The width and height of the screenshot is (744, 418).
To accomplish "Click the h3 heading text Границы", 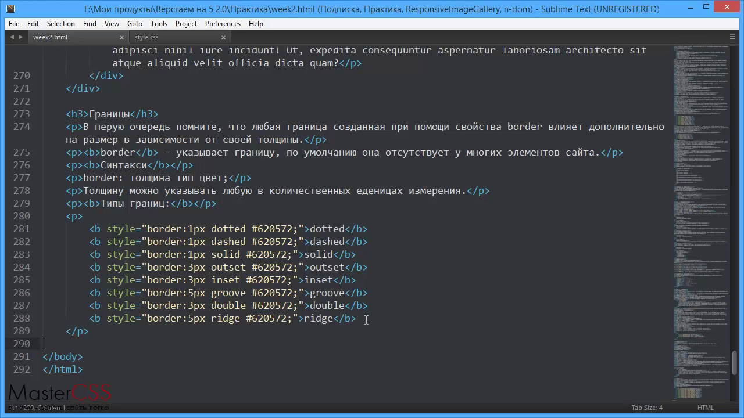I will click(109, 114).
